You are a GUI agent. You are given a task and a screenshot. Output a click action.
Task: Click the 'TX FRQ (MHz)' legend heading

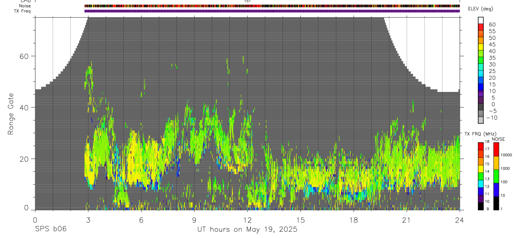481,134
